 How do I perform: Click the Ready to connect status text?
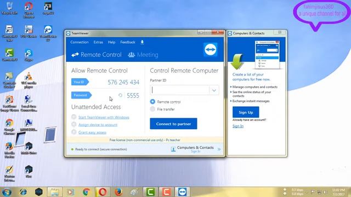click(101, 149)
